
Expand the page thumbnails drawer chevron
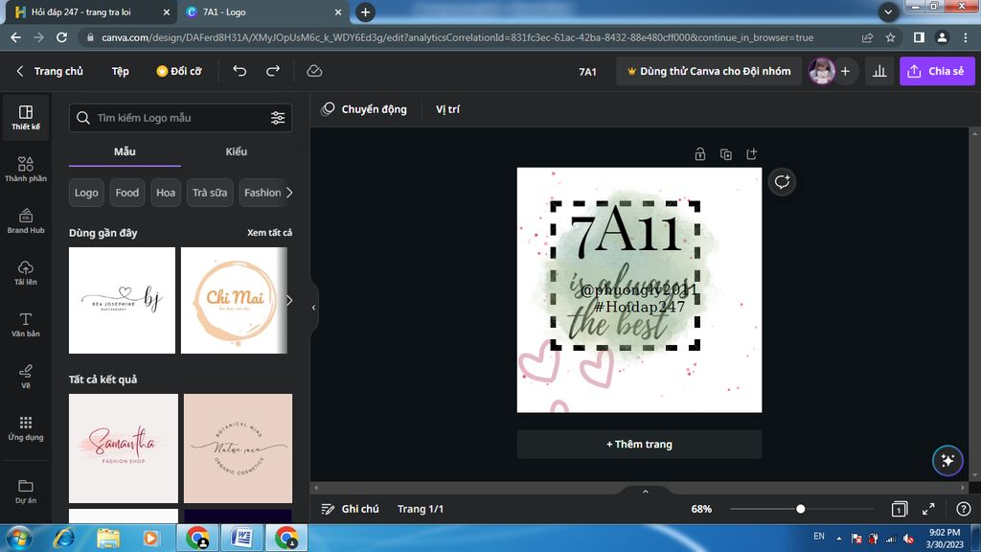tap(645, 492)
